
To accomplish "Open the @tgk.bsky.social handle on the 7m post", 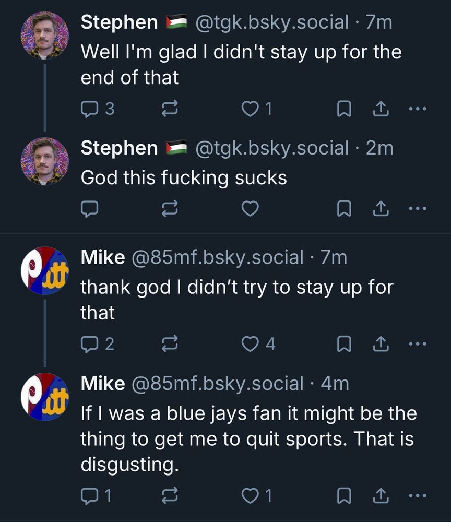I will click(x=271, y=22).
